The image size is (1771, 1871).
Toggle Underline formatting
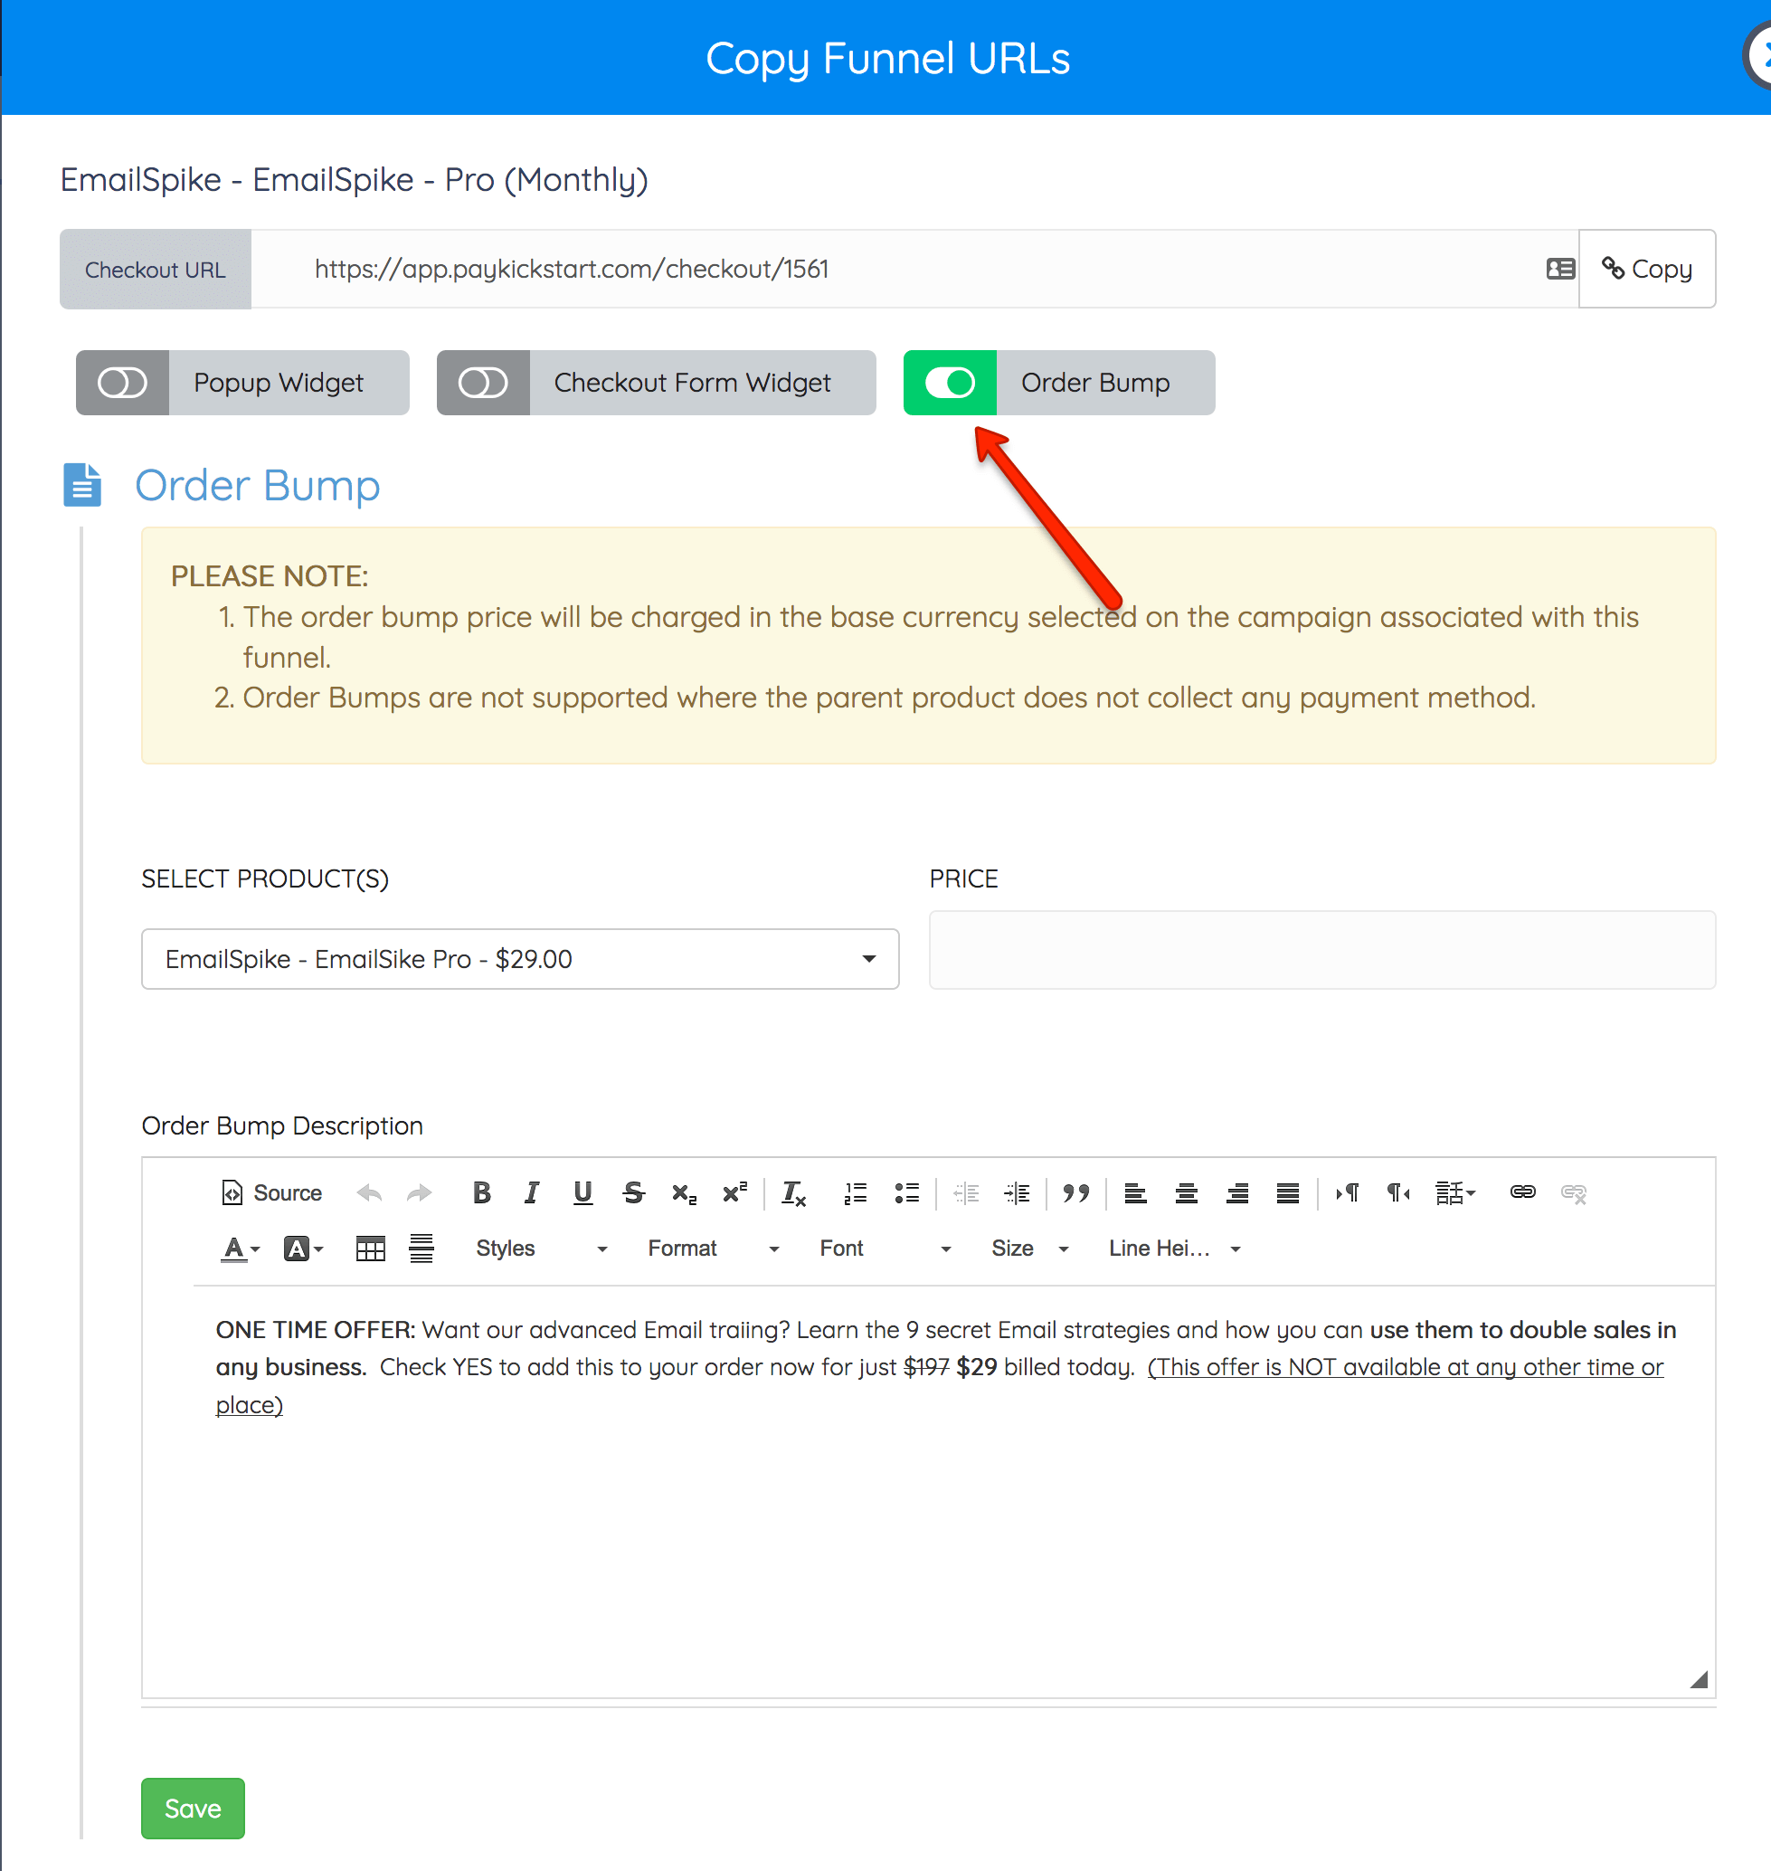point(582,1192)
